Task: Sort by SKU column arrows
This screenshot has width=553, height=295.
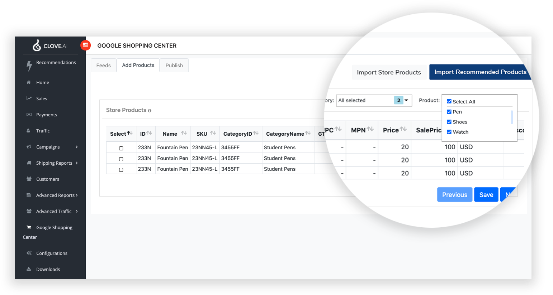Action: 213,133
